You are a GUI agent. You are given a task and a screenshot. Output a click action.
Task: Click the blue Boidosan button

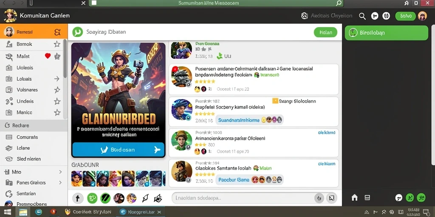tap(119, 150)
